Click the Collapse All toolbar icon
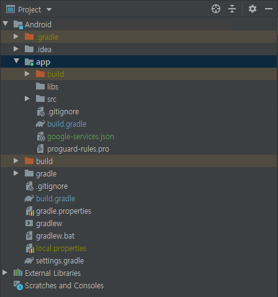Image resolution: width=278 pixels, height=297 pixels. click(232, 9)
